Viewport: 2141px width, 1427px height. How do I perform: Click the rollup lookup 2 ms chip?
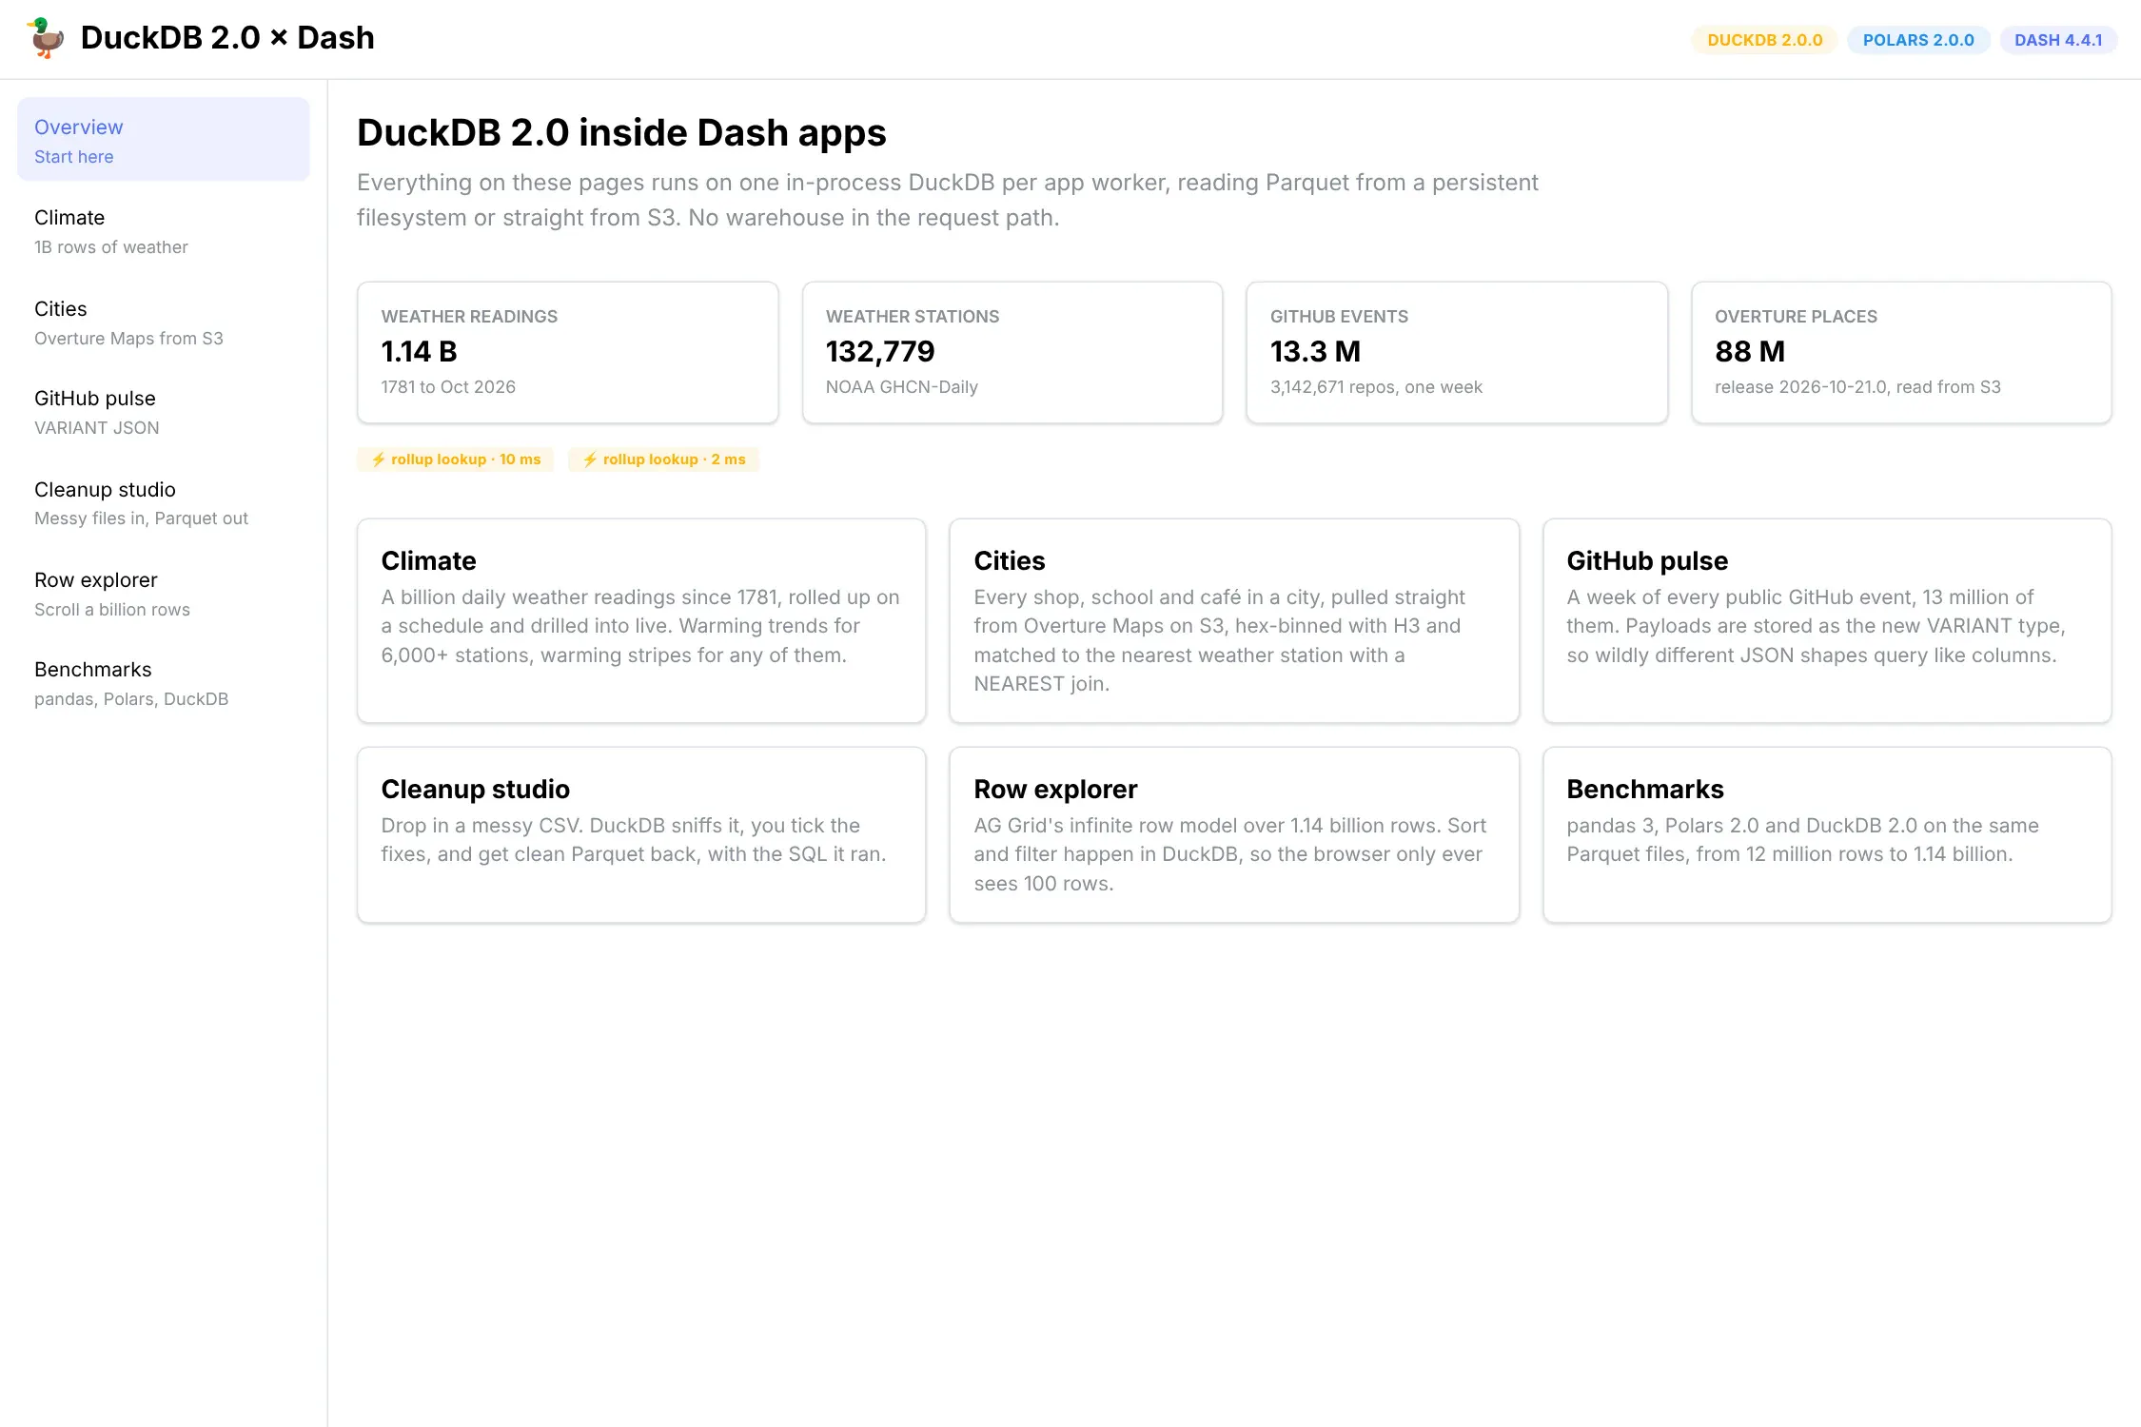click(x=664, y=459)
